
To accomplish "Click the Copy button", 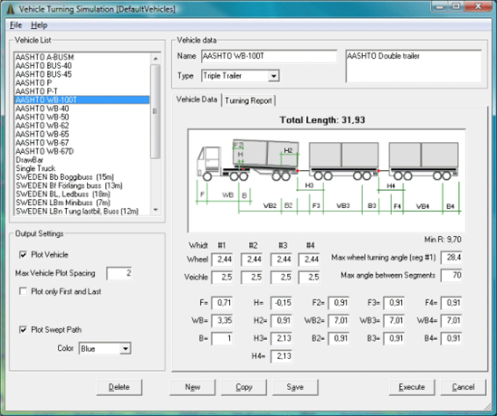I will click(x=244, y=387).
